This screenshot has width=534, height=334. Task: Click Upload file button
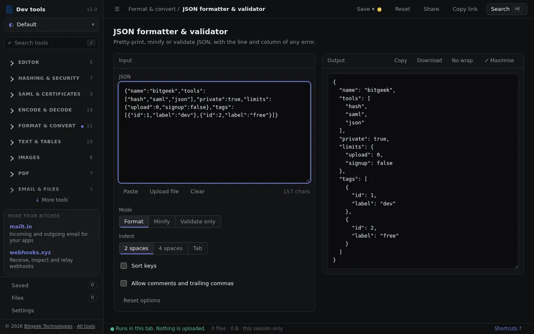[164, 191]
